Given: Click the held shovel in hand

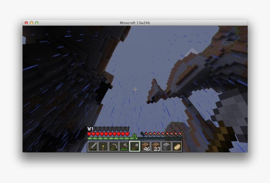Looking at the screenshot, I should 228,121.
